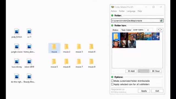
Task: Click the greyed-out remove button
Action: 144,71
